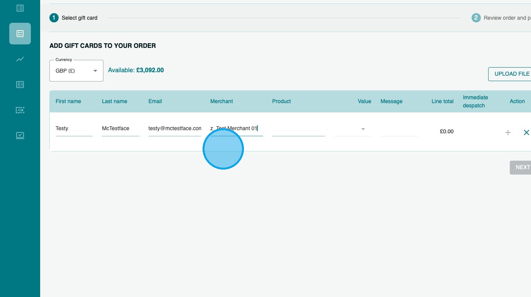Click the Email column header
The image size is (531, 297).
(x=155, y=101)
